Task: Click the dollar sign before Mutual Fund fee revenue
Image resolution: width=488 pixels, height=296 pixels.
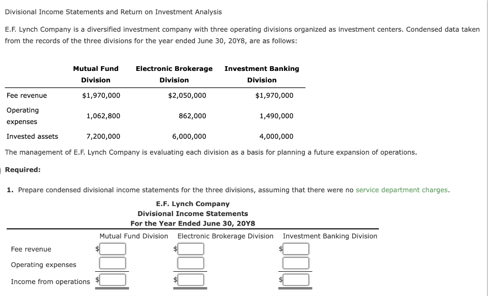Action: [97, 248]
